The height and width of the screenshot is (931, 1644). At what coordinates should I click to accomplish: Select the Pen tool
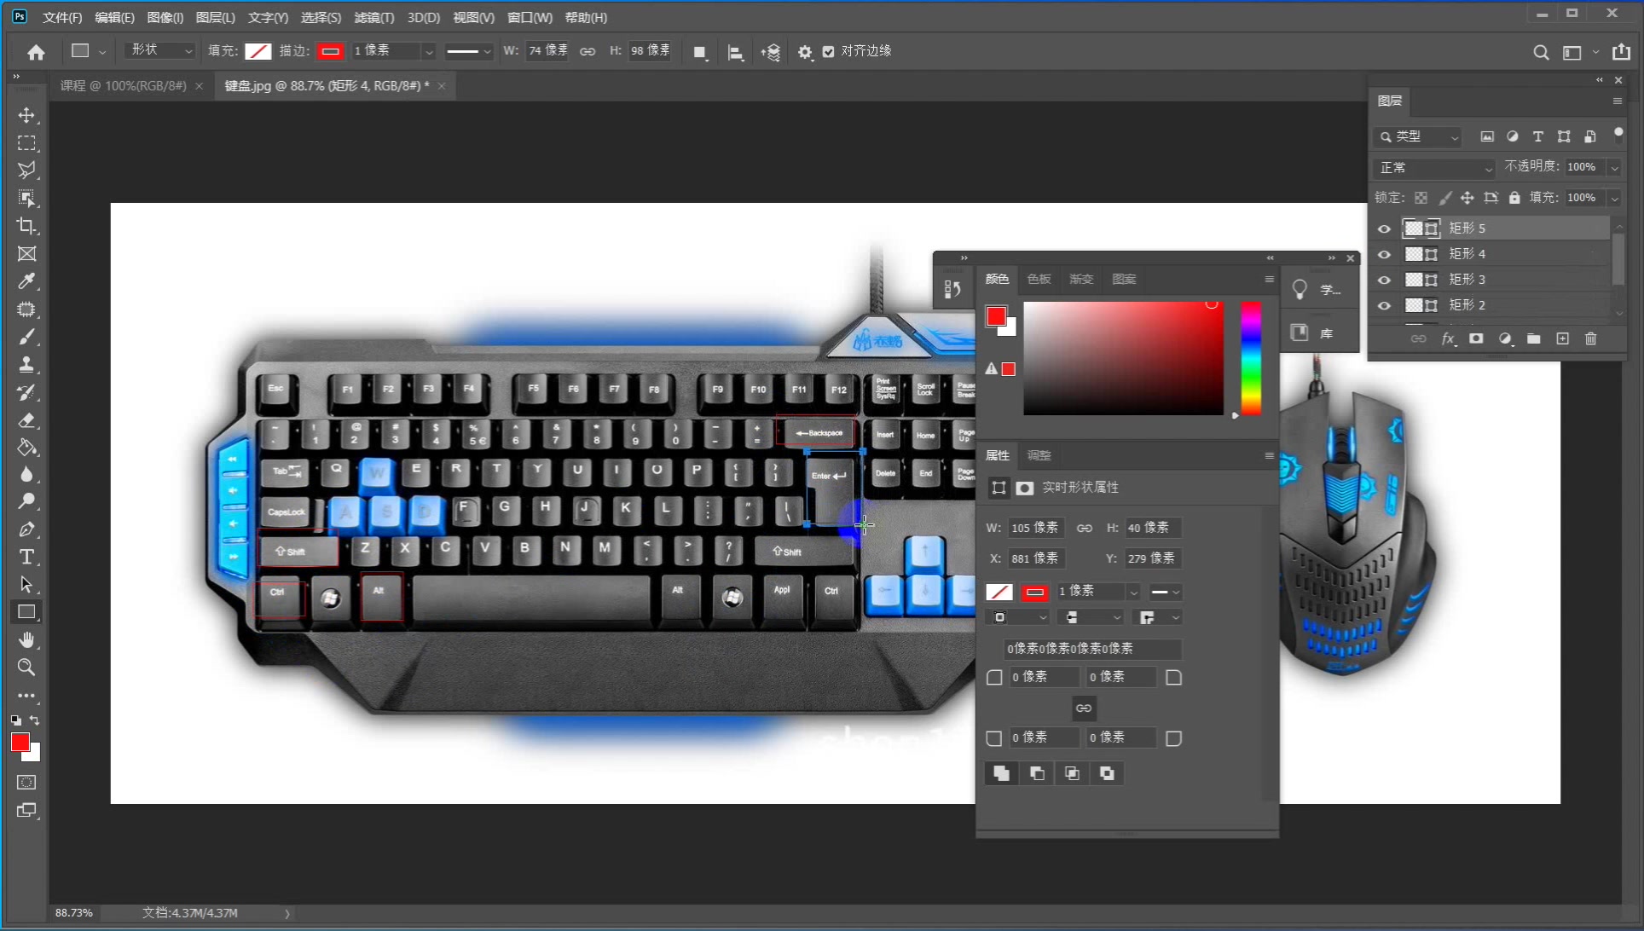point(26,529)
